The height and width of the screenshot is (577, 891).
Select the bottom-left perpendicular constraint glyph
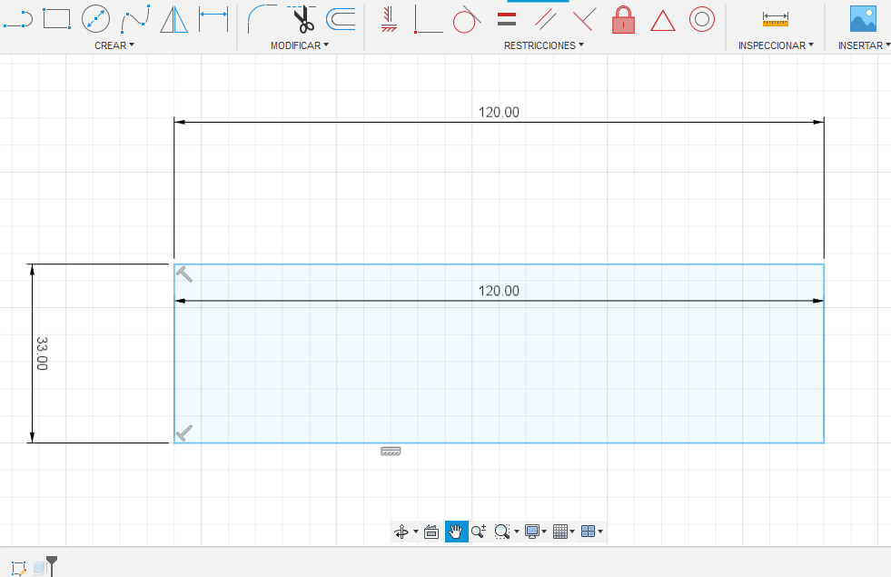tap(184, 433)
